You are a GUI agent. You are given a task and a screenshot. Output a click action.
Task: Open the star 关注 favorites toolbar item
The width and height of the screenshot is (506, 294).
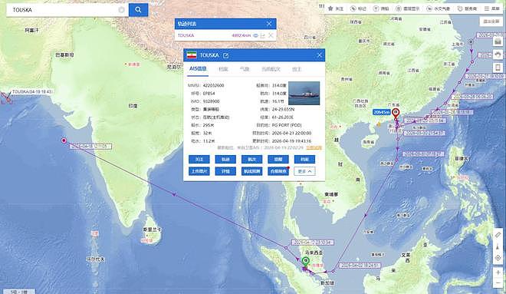pyautogui.click(x=336, y=8)
